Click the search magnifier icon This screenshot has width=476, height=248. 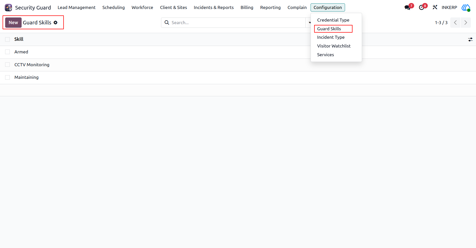pyautogui.click(x=167, y=23)
